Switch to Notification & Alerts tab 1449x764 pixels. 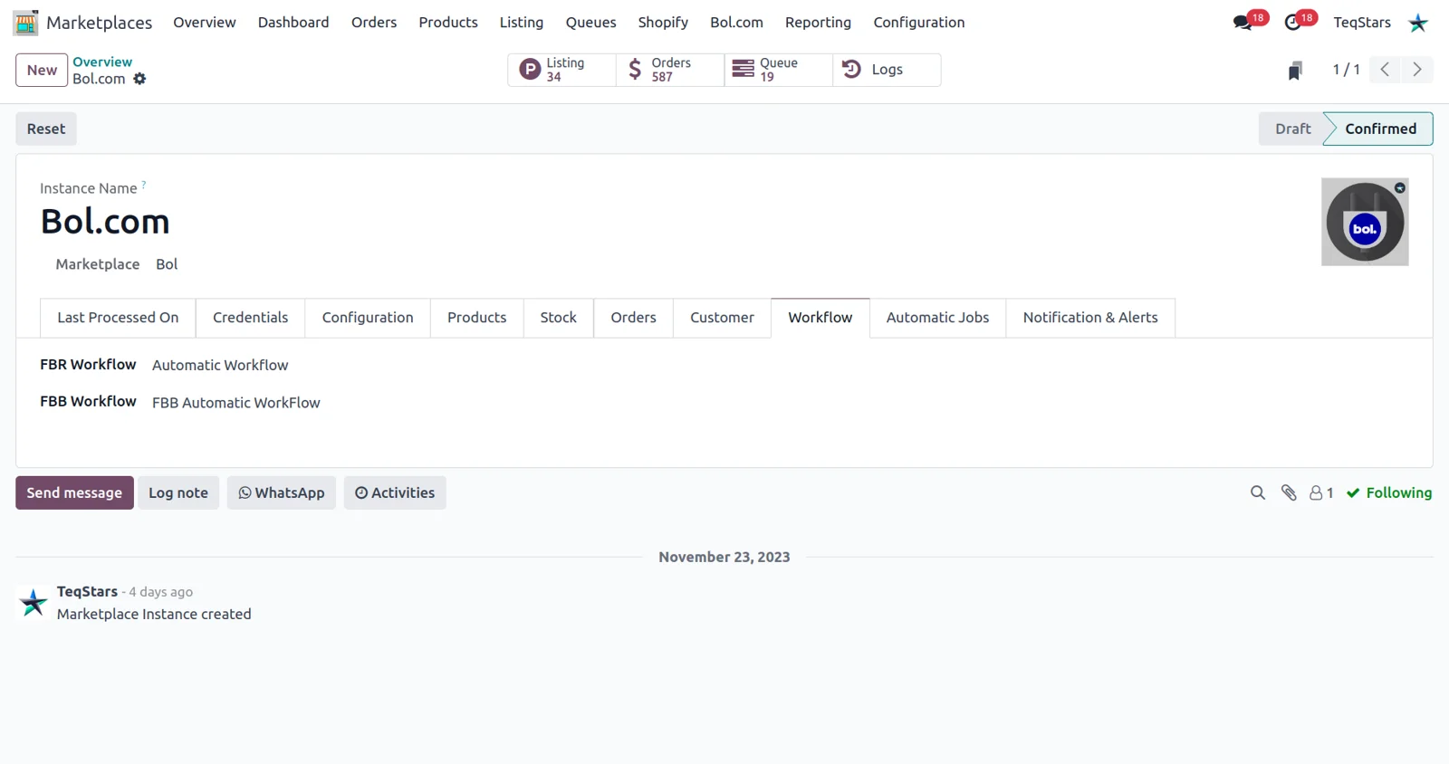tap(1090, 318)
